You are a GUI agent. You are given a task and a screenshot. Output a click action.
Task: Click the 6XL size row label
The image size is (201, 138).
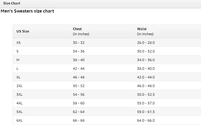19,120
